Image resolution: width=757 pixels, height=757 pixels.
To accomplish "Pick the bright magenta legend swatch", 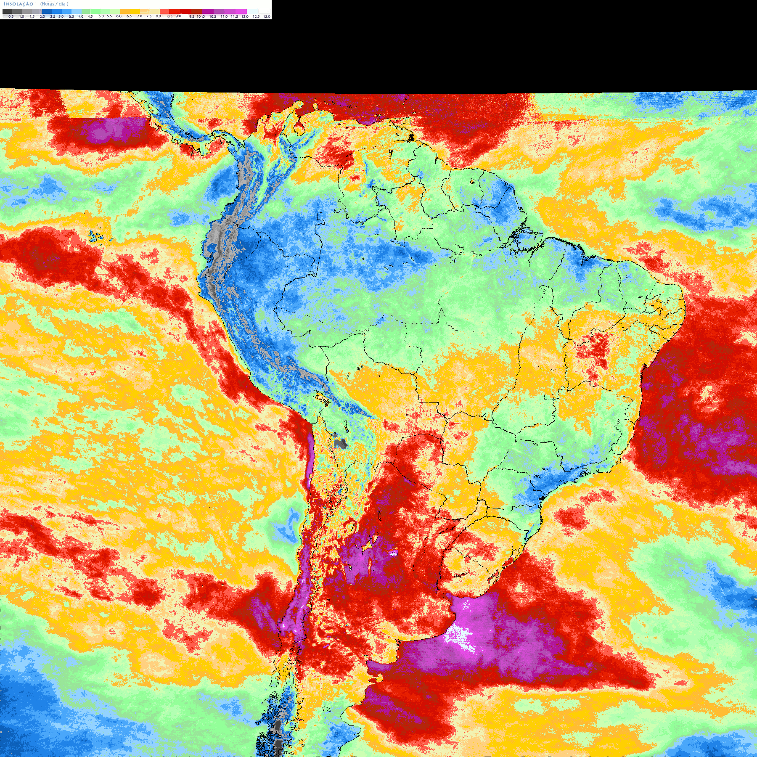I will pyautogui.click(x=241, y=11).
